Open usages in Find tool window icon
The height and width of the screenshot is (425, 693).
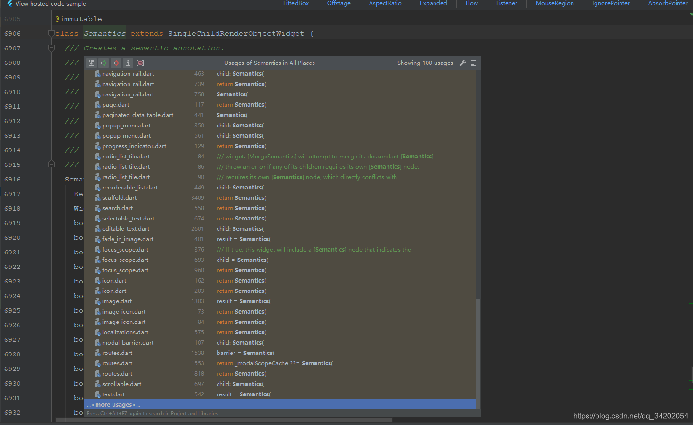[474, 63]
